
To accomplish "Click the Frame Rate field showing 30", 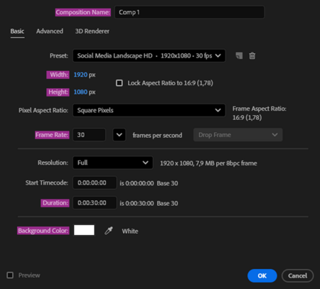I will 89,135.
